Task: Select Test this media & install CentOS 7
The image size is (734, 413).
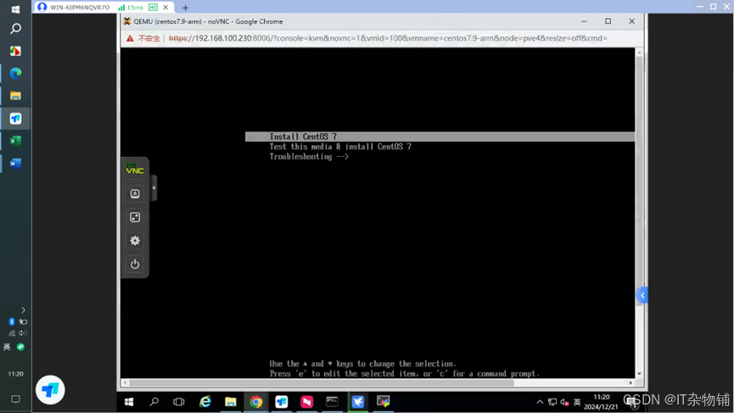Action: tap(340, 147)
